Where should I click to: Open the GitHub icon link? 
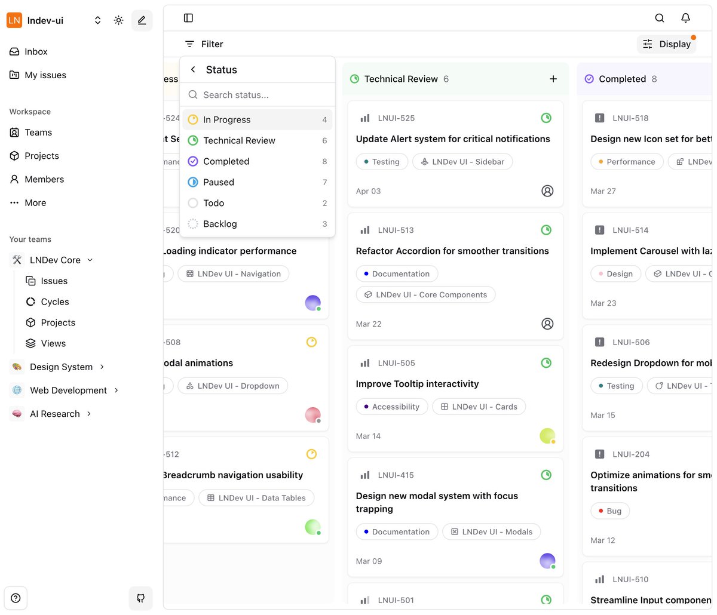point(141,598)
